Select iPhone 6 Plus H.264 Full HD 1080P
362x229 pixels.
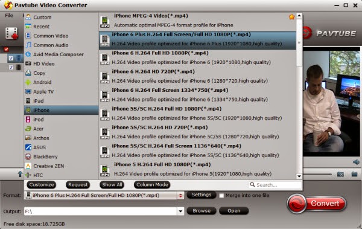point(197,40)
